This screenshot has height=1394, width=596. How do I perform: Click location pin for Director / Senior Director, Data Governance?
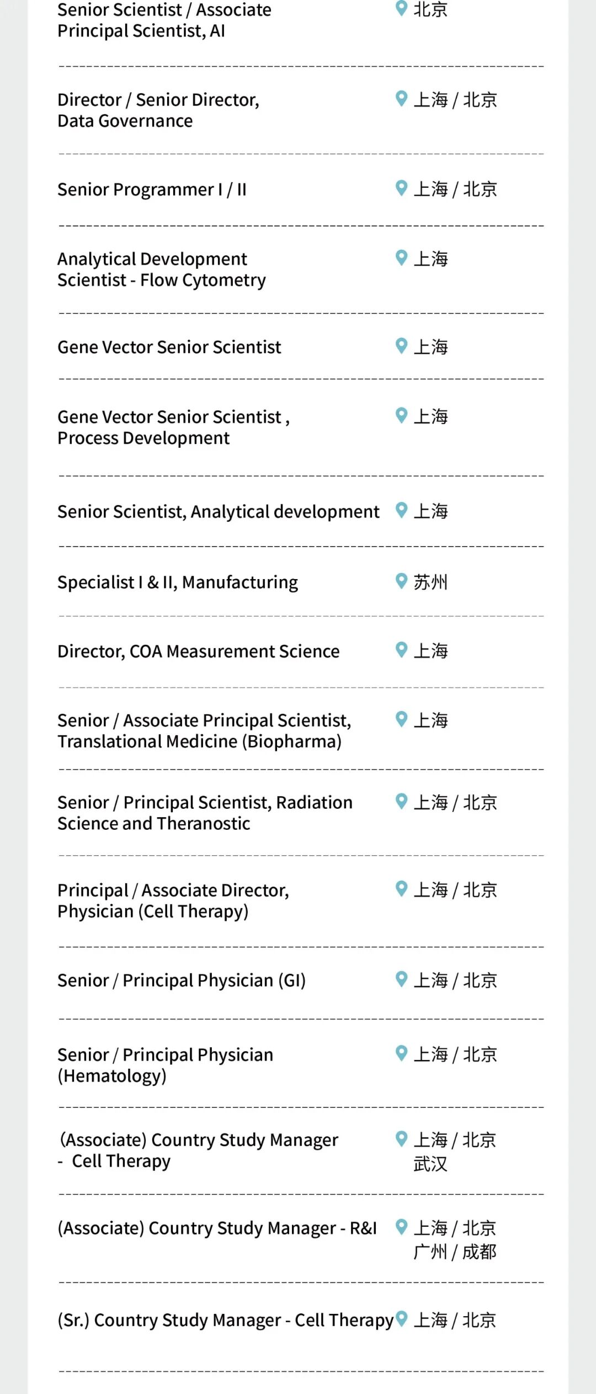[x=402, y=99]
